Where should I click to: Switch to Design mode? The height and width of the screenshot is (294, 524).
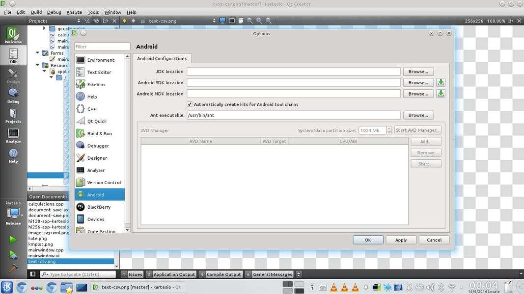coord(13,75)
